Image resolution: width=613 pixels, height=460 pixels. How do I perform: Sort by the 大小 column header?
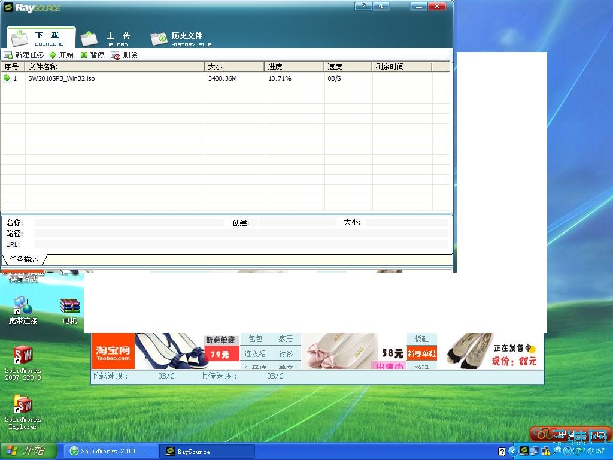[234, 67]
